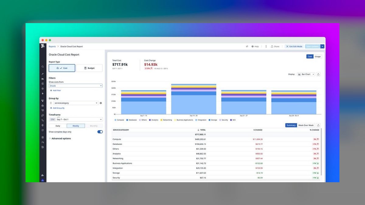Click the up arrow badge in the Compute row
This screenshot has width=365, height=205.
(316, 139)
